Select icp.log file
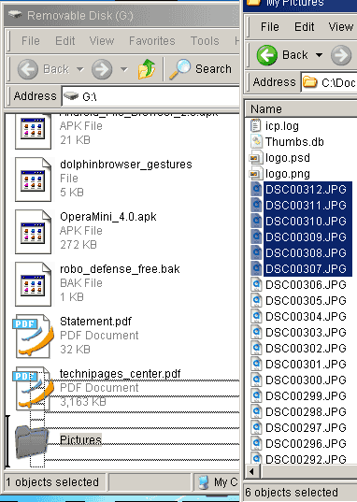 pos(281,126)
